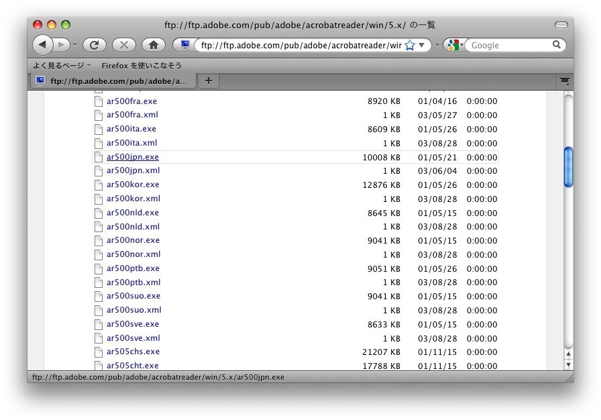Open the address bar history dropdown
The image size is (601, 420).
pyautogui.click(x=422, y=45)
